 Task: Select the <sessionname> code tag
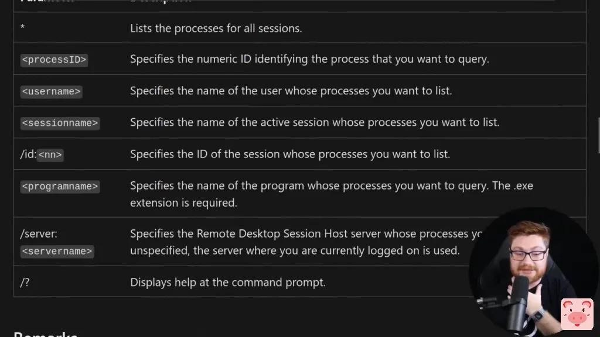coord(60,123)
